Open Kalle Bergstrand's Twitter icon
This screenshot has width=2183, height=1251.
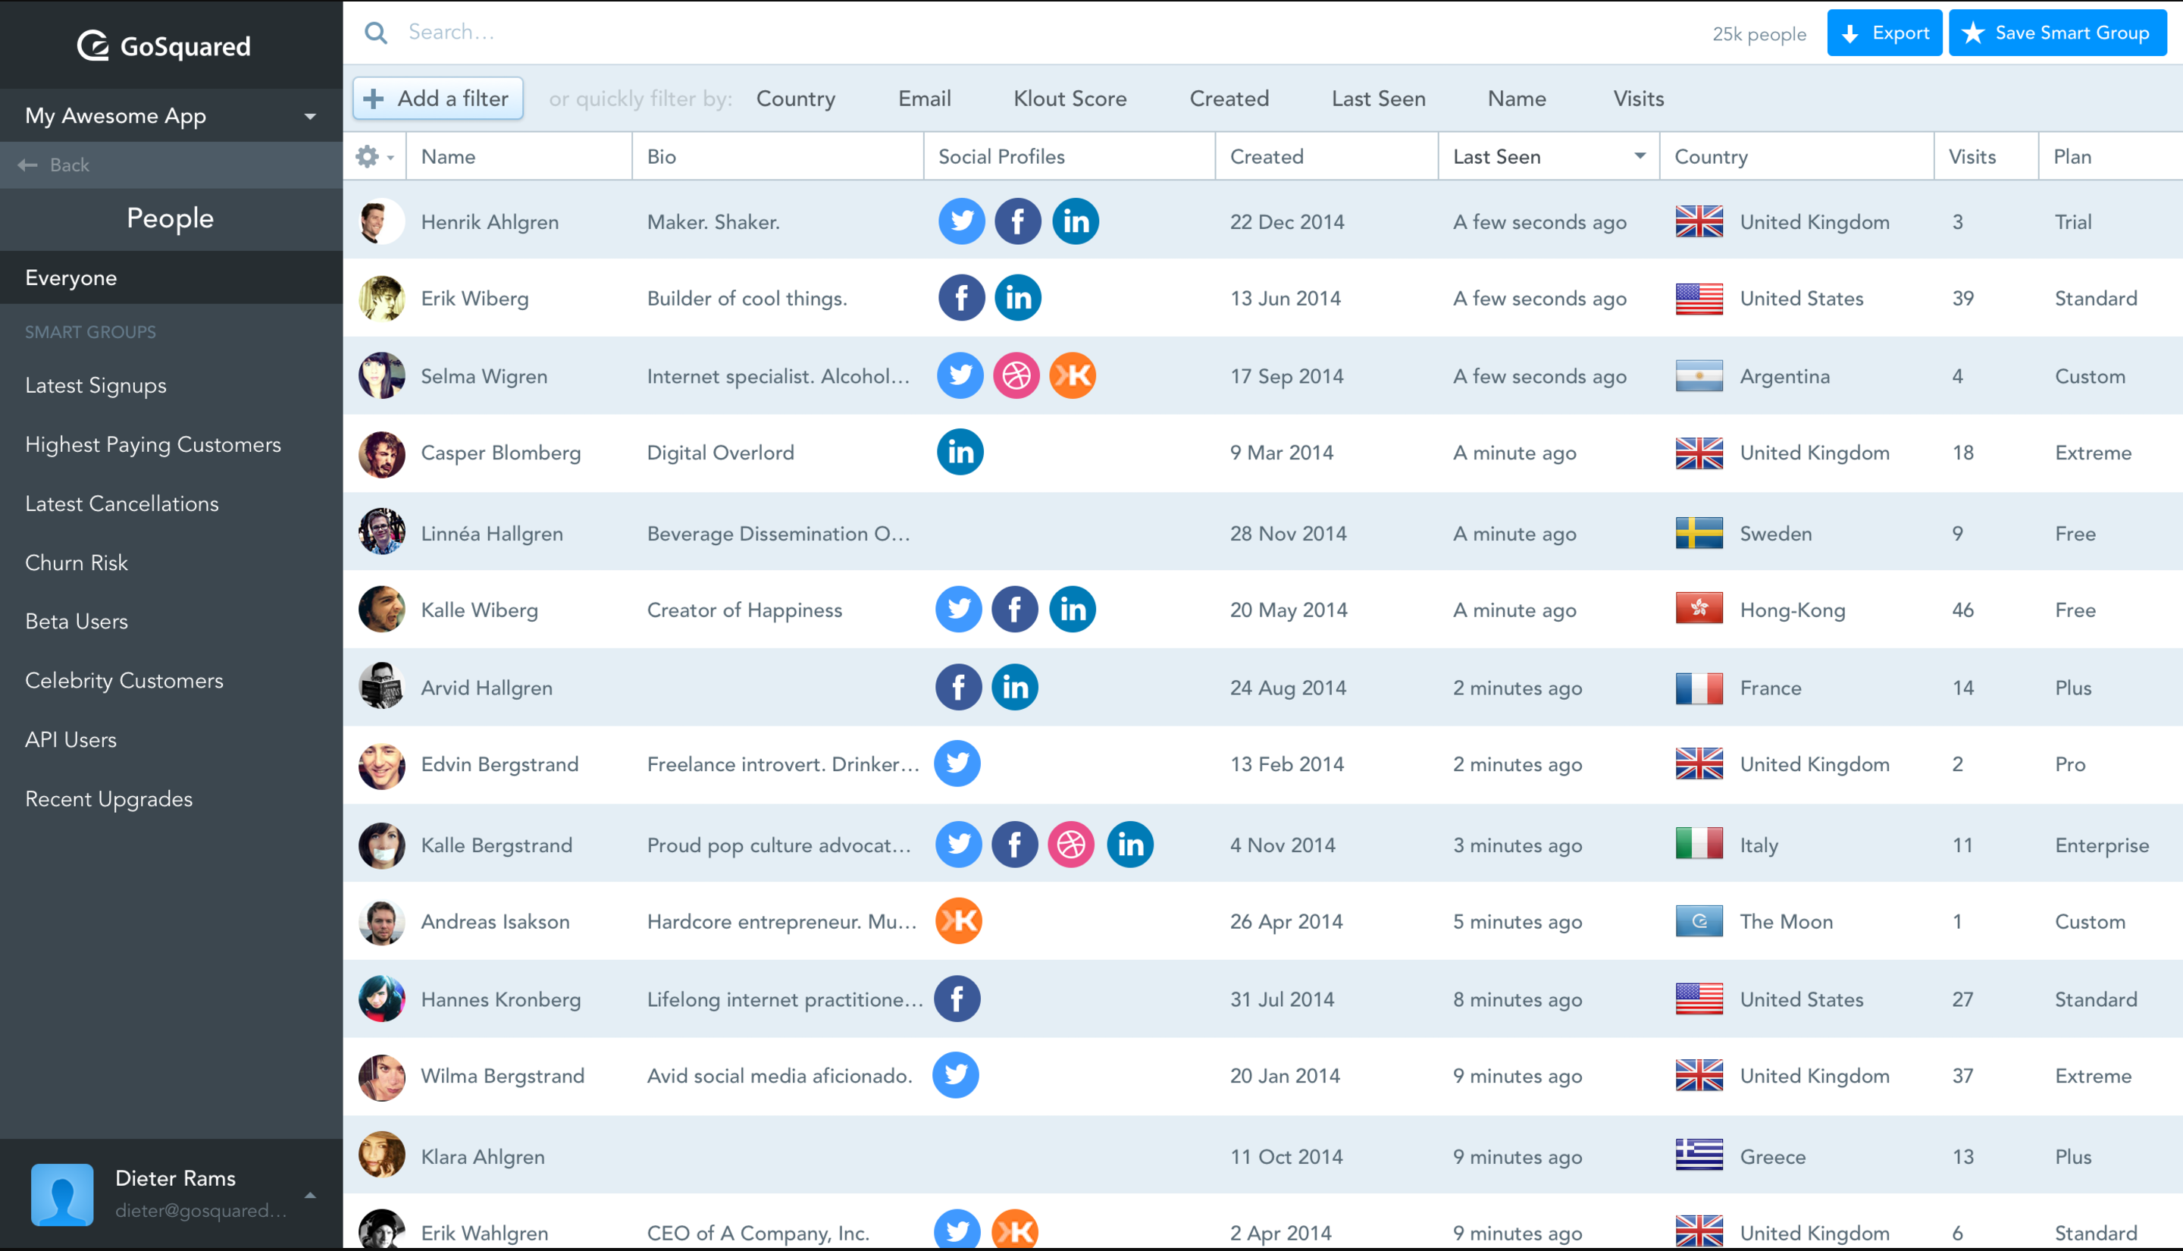[x=958, y=845]
